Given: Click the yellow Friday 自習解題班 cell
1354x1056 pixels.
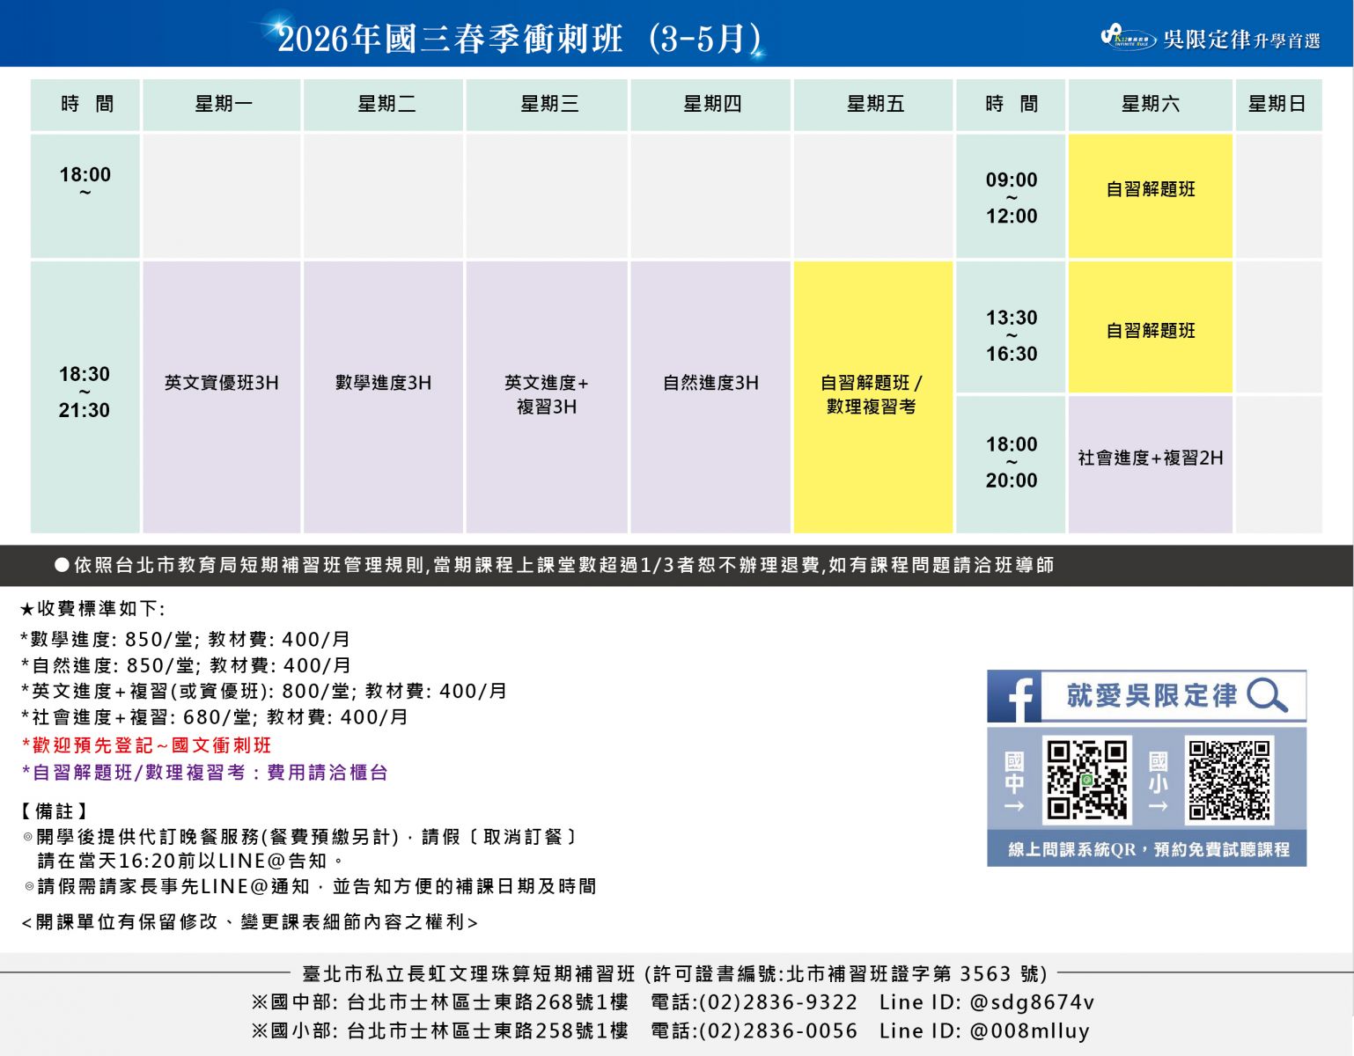Looking at the screenshot, I should 872,396.
